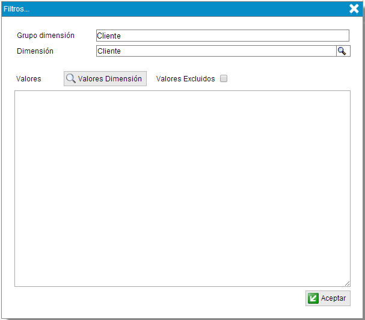Click the magnifier icon inside Valores Dimensión button
The height and width of the screenshot is (320, 365).
pos(71,78)
